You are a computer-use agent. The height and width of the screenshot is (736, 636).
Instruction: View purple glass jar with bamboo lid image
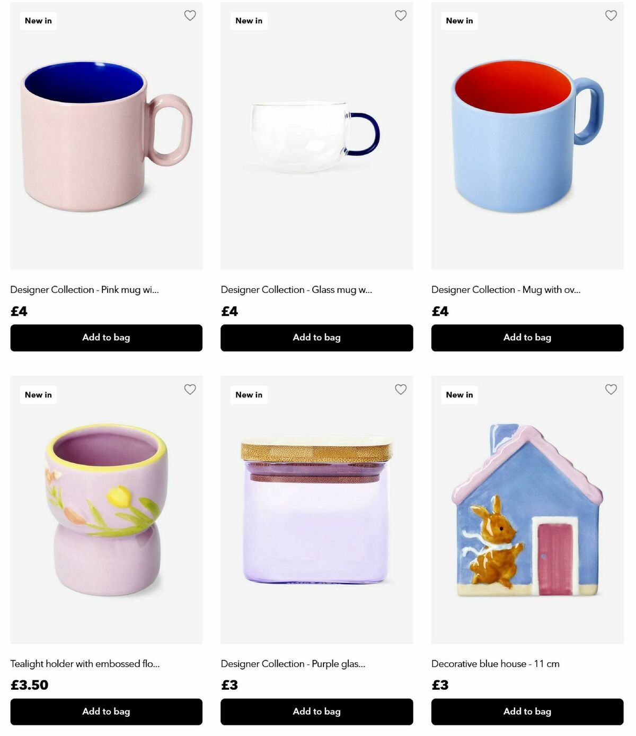tap(316, 510)
